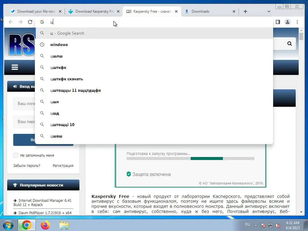Click the 'Защита включена' shield icon
Viewport: 308px width, 231px height.
(x=129, y=174)
